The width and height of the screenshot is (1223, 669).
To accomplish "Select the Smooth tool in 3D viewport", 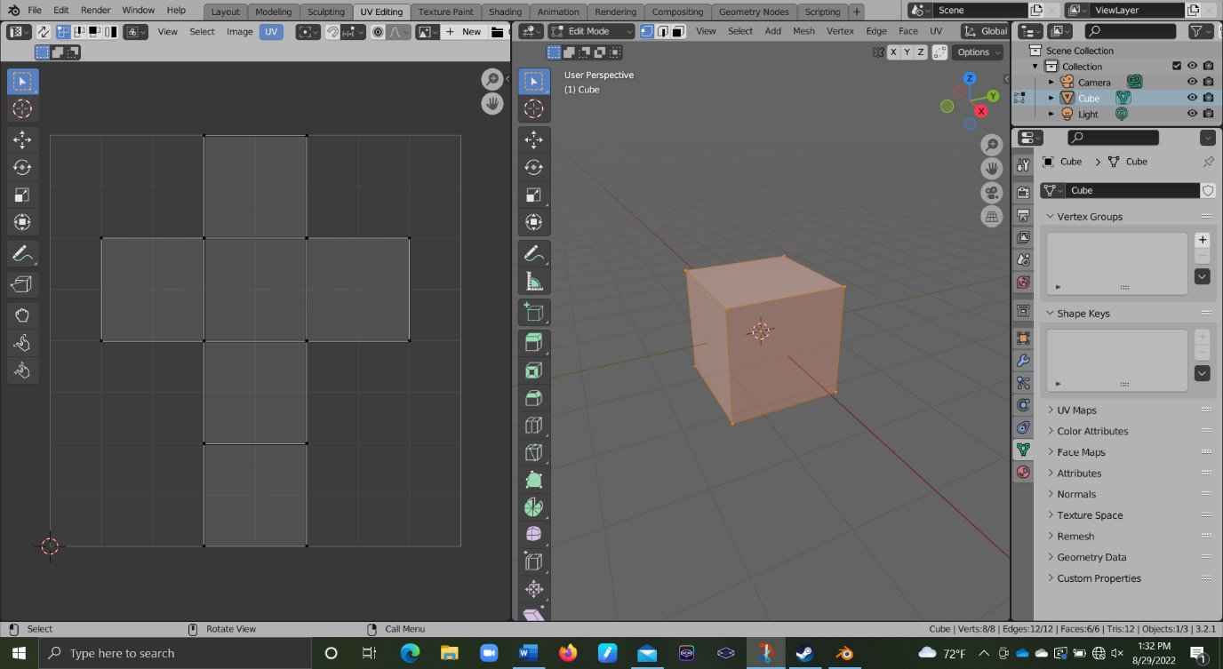I will 534,534.
